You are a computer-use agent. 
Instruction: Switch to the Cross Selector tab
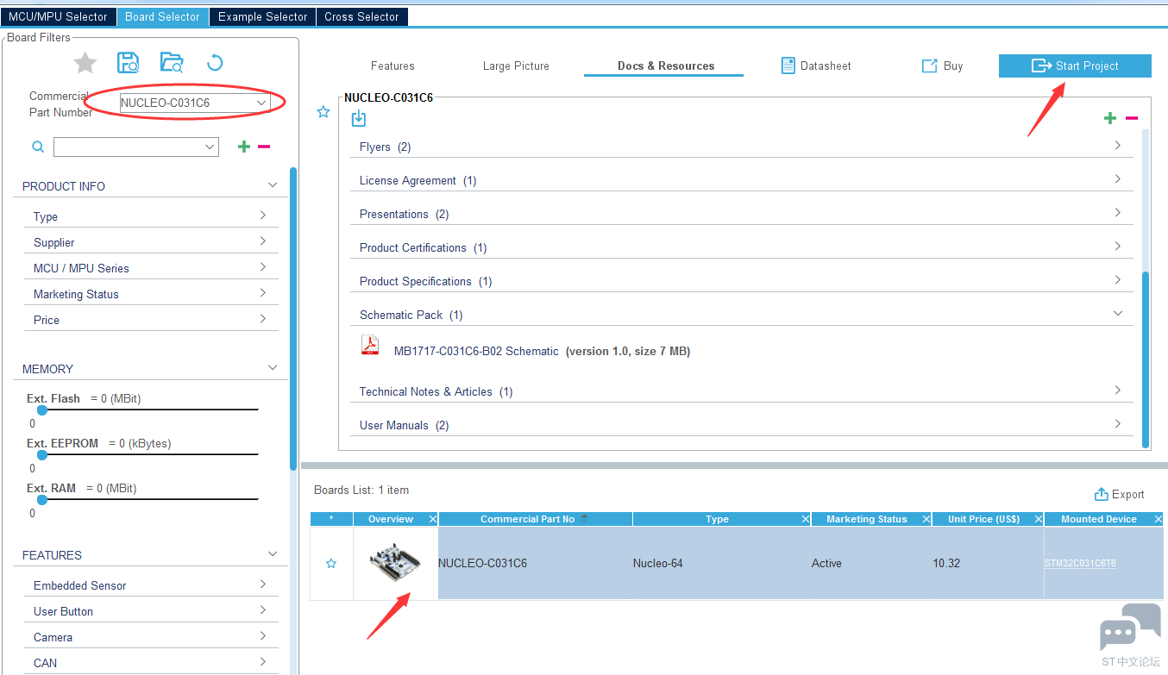point(362,16)
